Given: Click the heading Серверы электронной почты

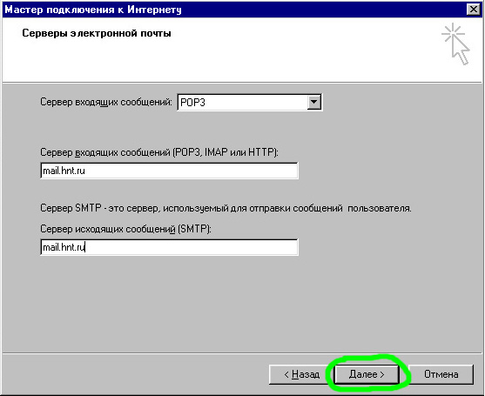Looking at the screenshot, I should point(97,33).
